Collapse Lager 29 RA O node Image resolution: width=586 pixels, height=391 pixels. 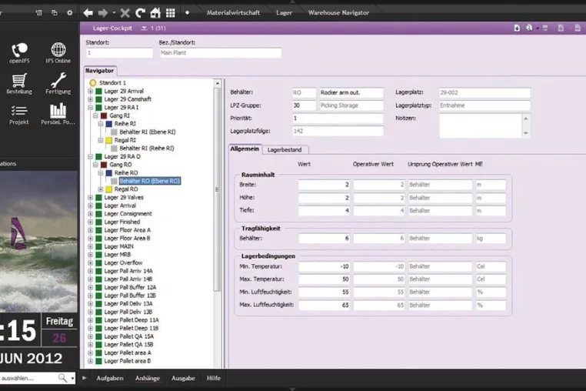click(x=90, y=156)
